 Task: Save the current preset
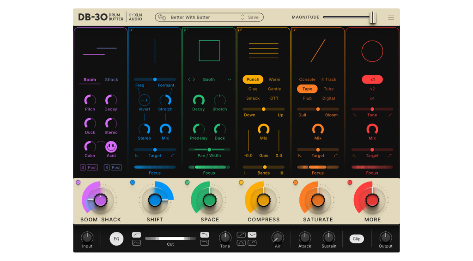click(x=253, y=17)
